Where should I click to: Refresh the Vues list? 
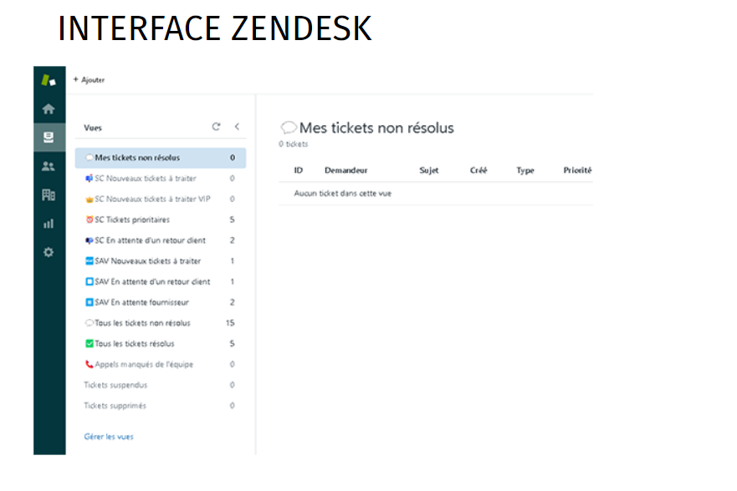(x=216, y=127)
